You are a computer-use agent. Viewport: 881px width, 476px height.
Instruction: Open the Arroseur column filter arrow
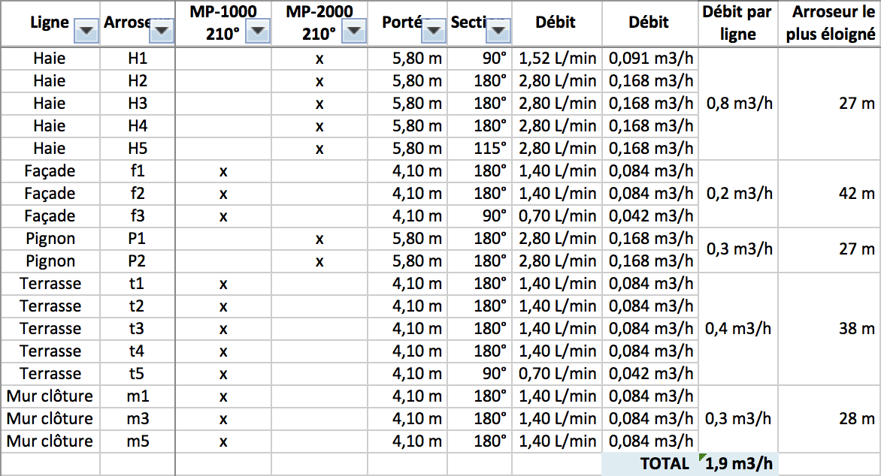click(162, 31)
